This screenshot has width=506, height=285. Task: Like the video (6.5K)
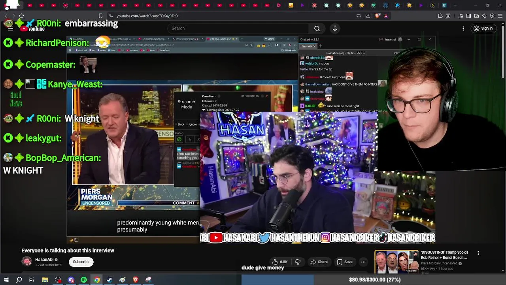(x=279, y=262)
